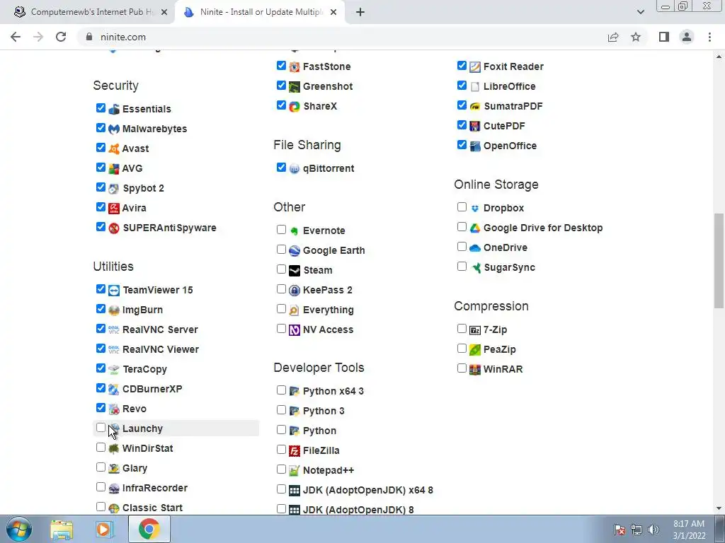Click the Avast orange icon
This screenshot has width=725, height=543.
pos(114,148)
